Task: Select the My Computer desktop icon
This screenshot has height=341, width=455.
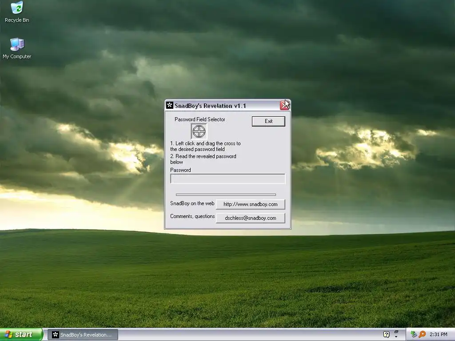Action: click(x=17, y=48)
